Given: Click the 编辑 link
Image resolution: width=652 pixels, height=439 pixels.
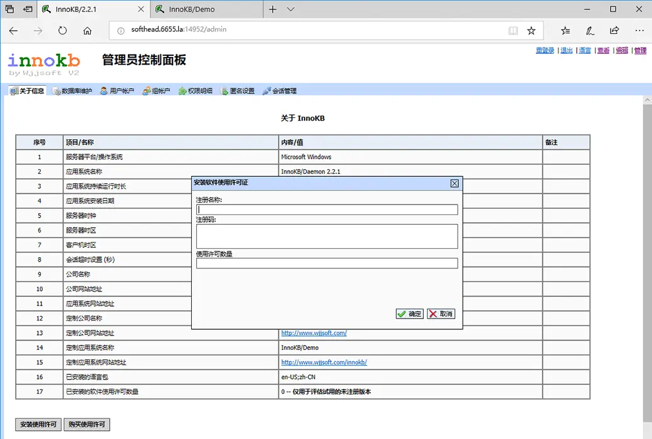Looking at the screenshot, I should pyautogui.click(x=622, y=50).
